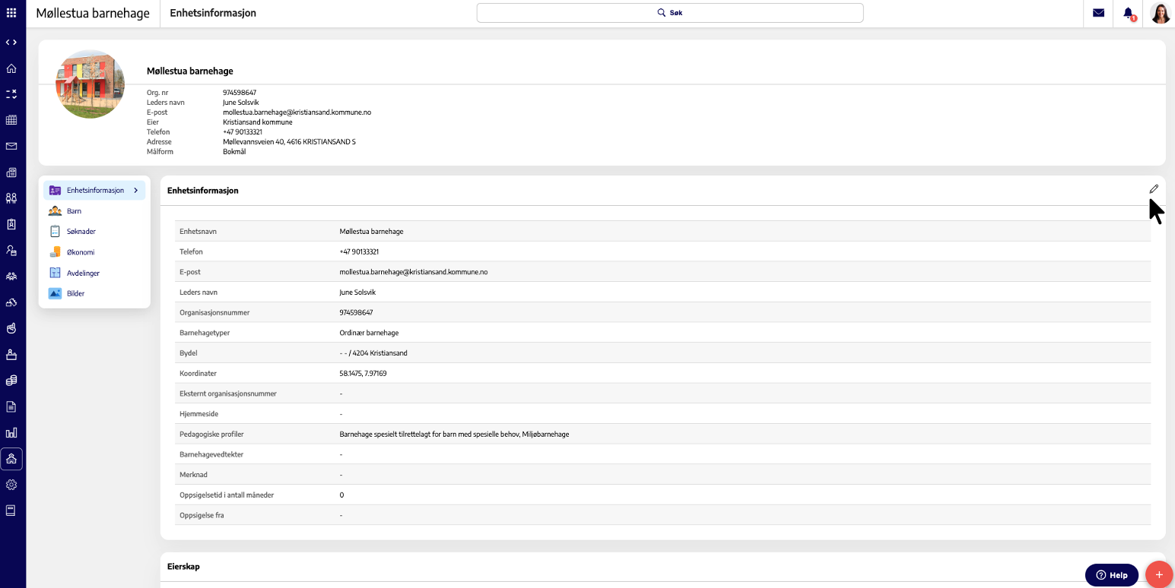The width and height of the screenshot is (1175, 588).
Task: Open the newspaper icon in sidebar
Action: (11, 172)
